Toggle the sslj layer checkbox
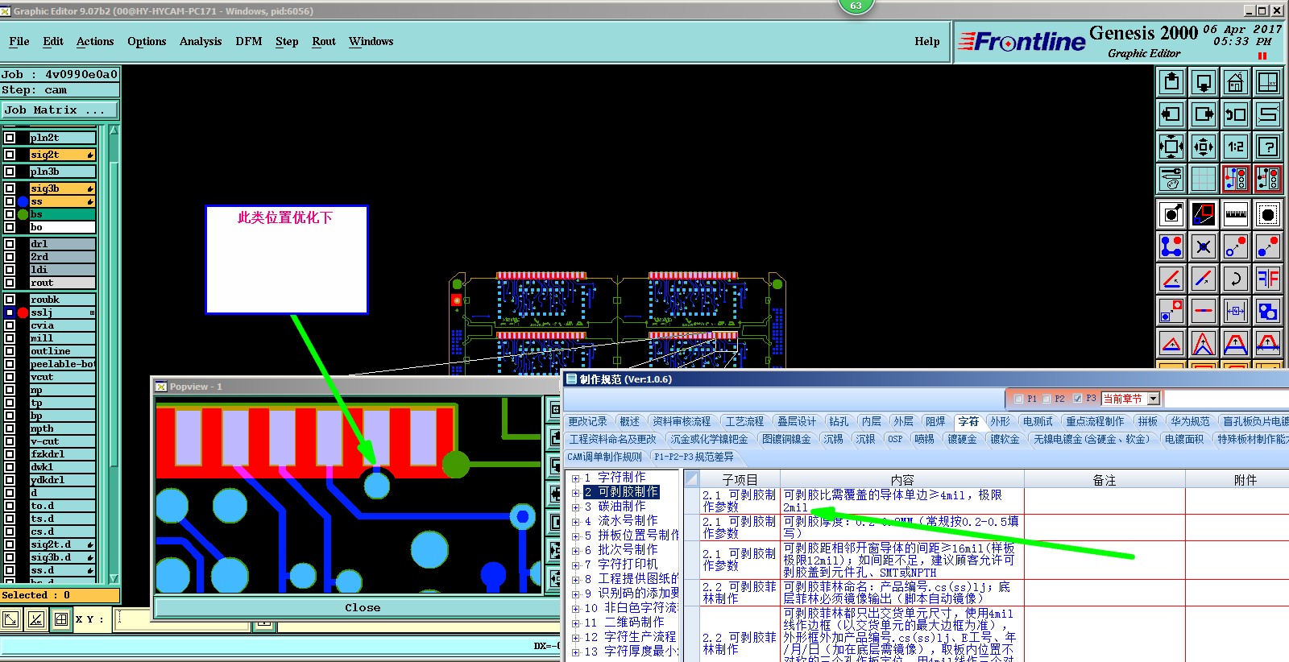Image resolution: width=1289 pixels, height=662 pixels. pyautogui.click(x=10, y=312)
